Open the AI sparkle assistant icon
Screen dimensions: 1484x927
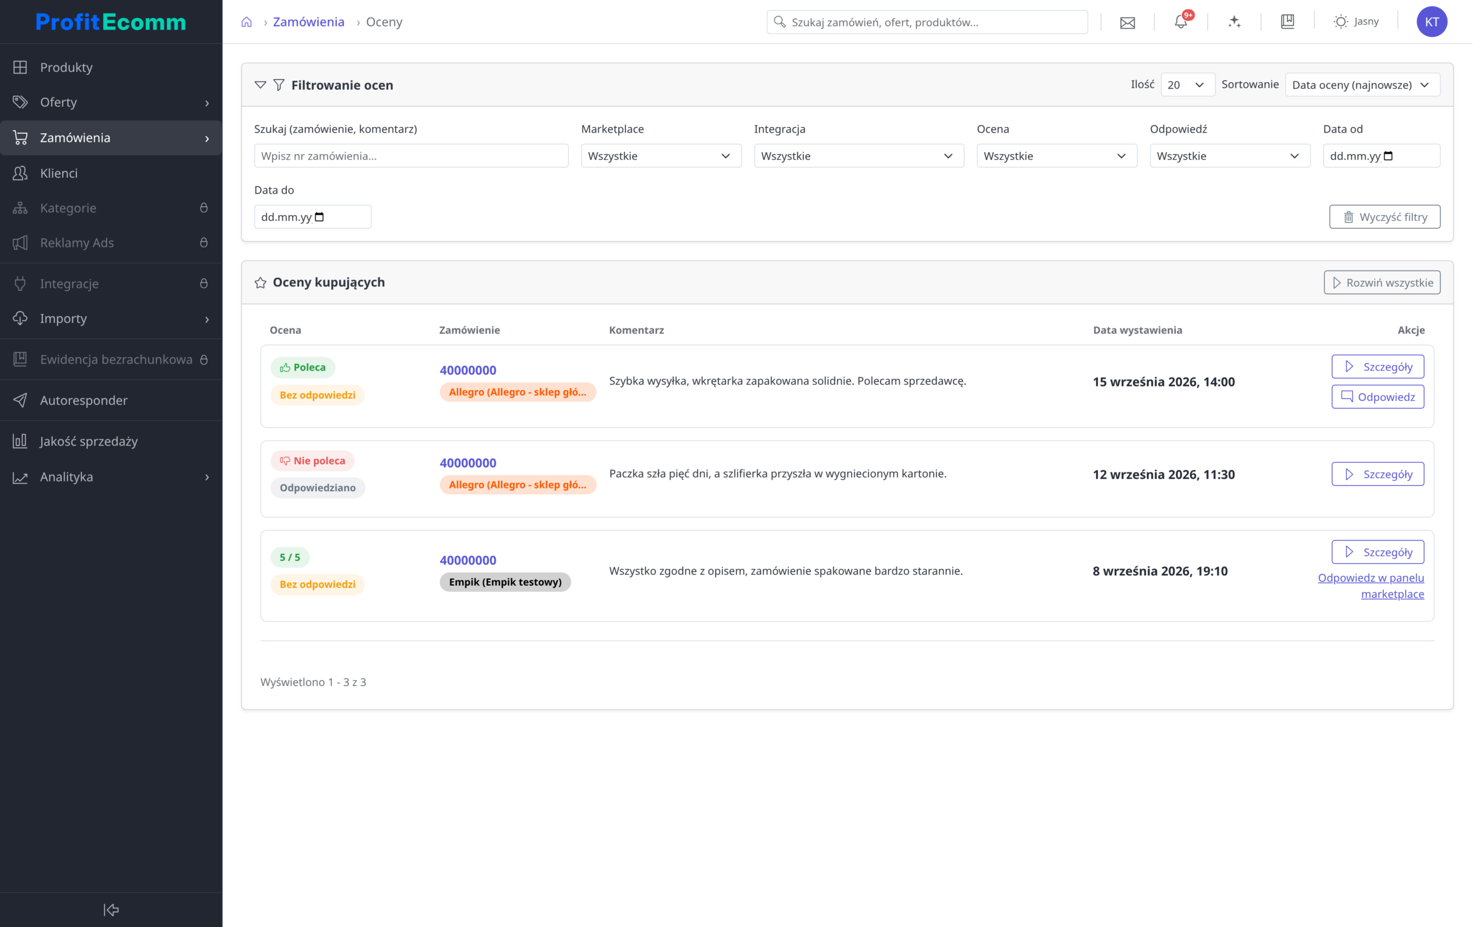pyautogui.click(x=1234, y=22)
